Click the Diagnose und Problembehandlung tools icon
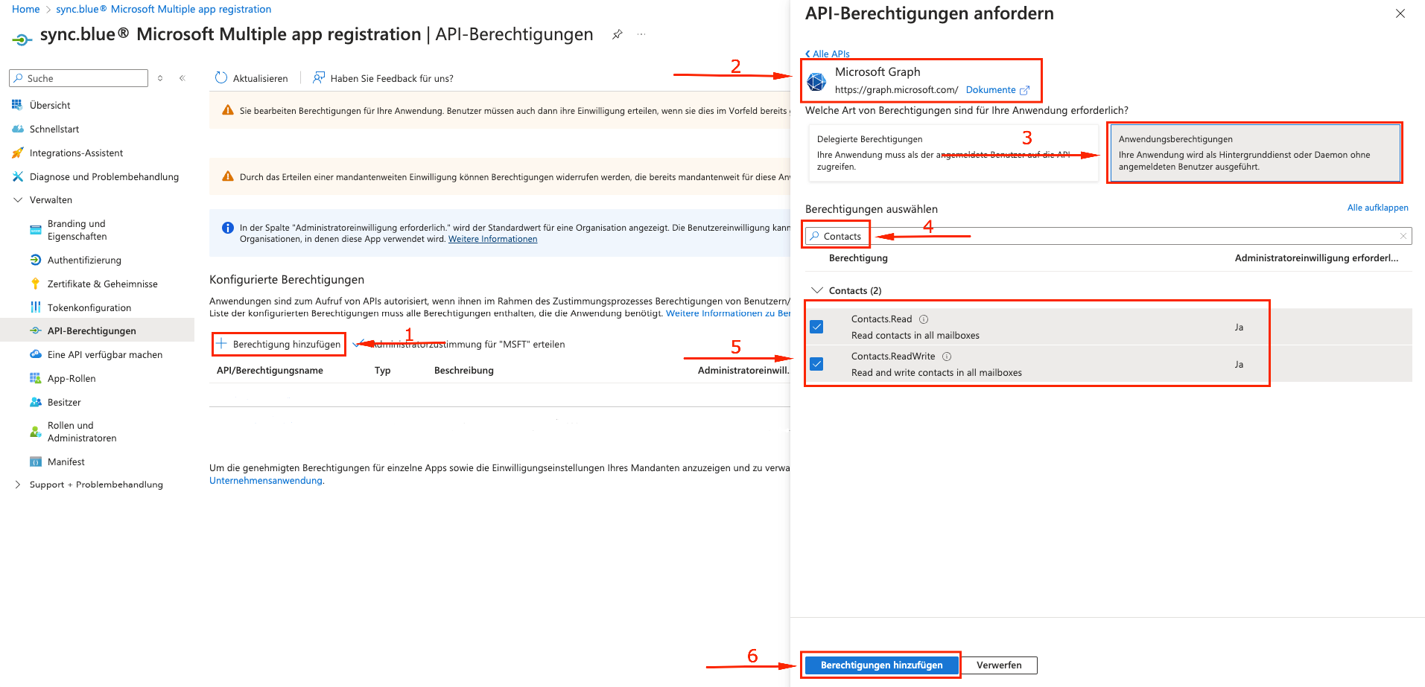The height and width of the screenshot is (687, 1425). pyautogui.click(x=18, y=176)
